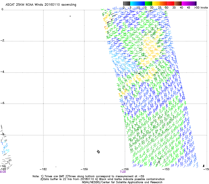Click the '-6' latitude axis label
Screen dimensions: 209x184
(x=2, y=103)
